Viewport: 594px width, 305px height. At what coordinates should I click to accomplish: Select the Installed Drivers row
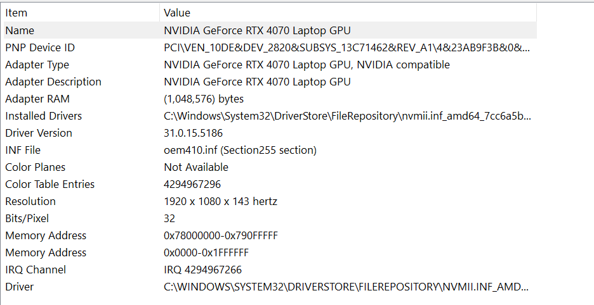(270, 116)
